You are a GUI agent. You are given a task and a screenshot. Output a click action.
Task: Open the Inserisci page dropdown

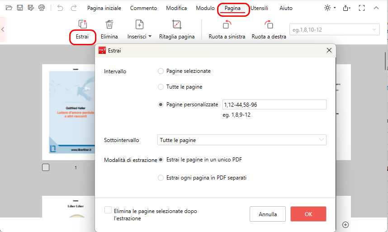point(139,30)
